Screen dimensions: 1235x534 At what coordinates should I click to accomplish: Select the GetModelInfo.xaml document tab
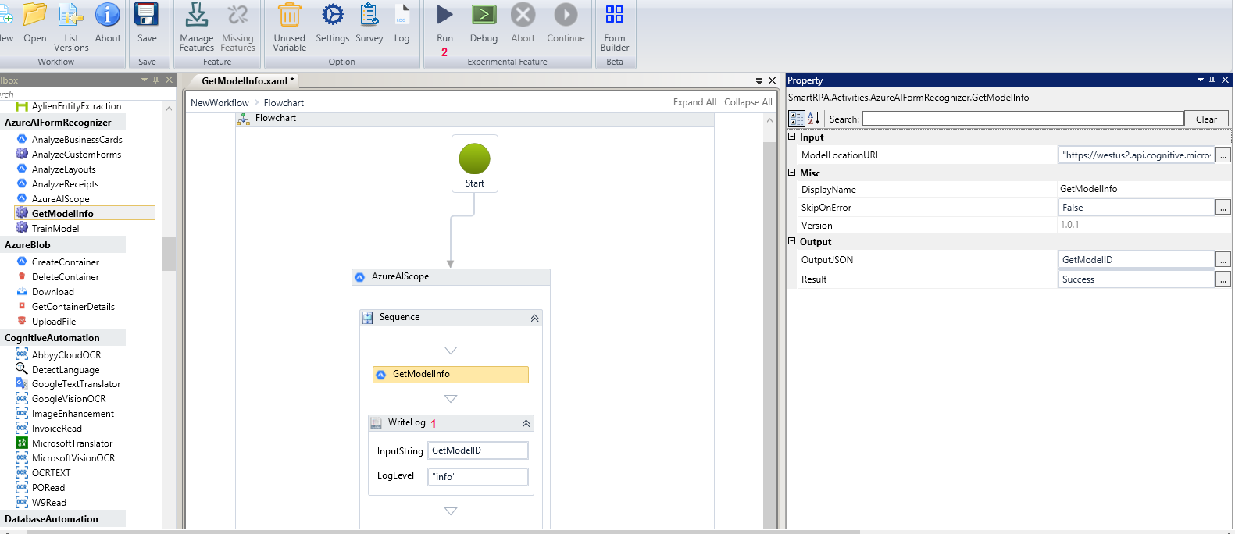pyautogui.click(x=247, y=80)
